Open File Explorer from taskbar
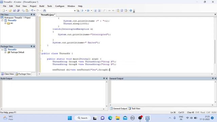The width and height of the screenshot is (217, 122). (x=118, y=118)
